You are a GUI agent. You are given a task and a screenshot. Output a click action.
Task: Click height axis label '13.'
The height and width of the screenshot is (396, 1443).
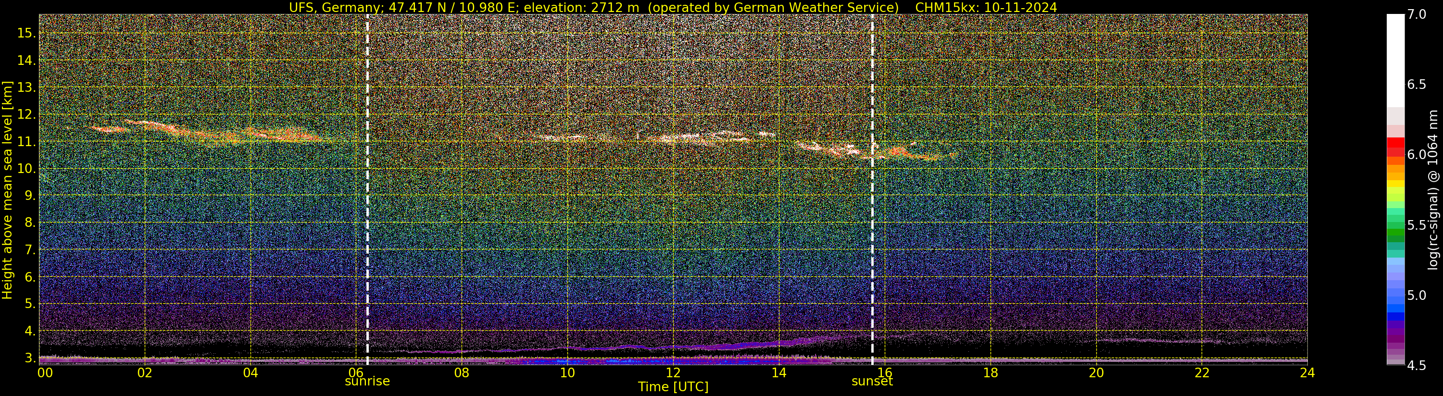(26, 87)
